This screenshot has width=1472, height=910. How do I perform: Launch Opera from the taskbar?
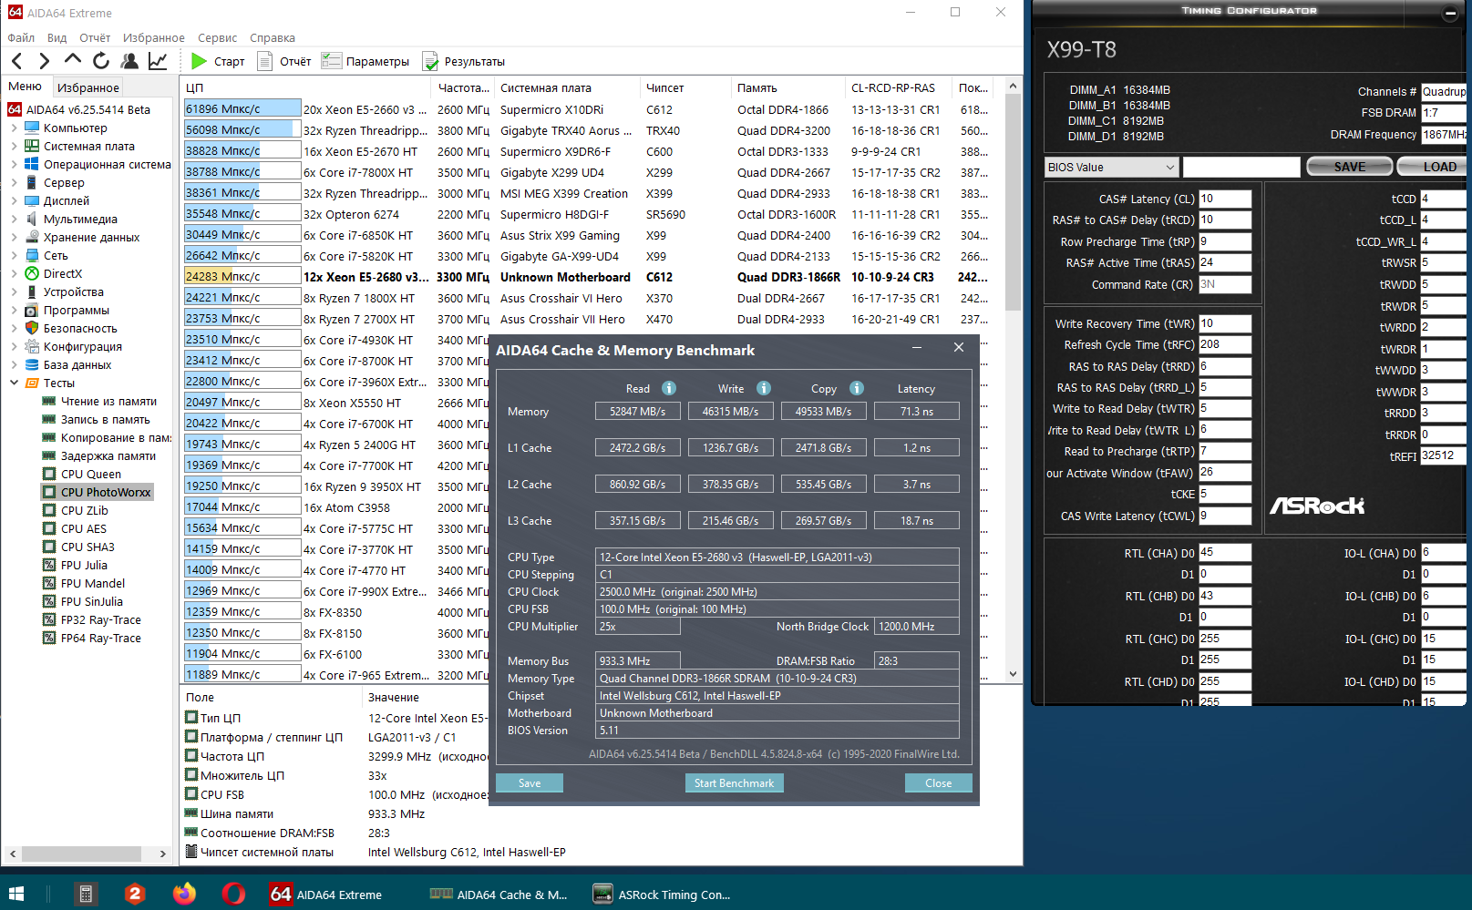[x=233, y=894]
